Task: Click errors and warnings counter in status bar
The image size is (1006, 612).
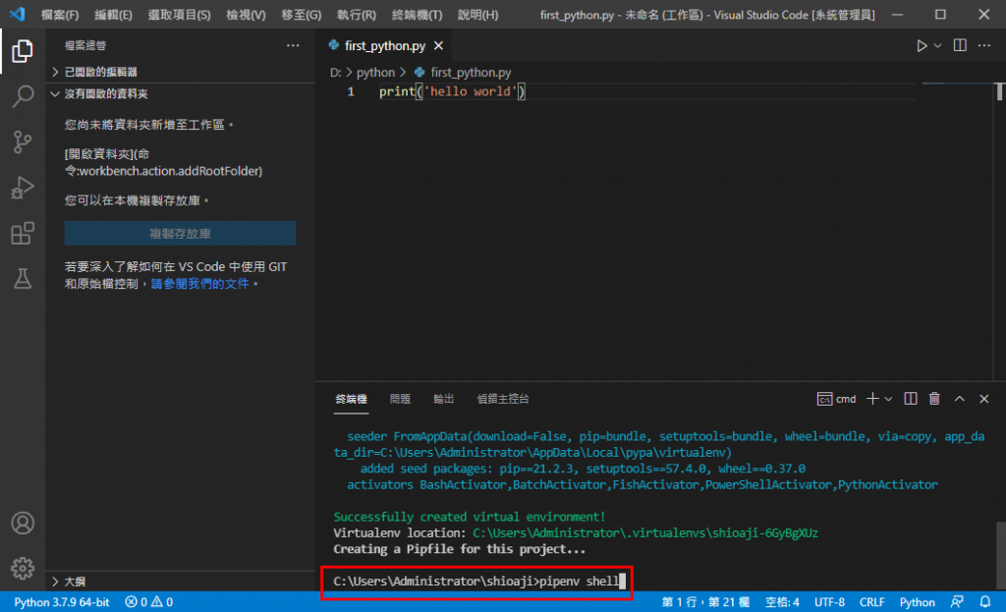Action: coord(149,602)
